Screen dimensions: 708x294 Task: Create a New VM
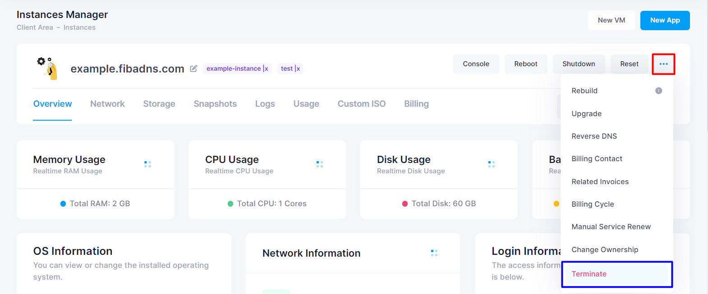tap(611, 20)
